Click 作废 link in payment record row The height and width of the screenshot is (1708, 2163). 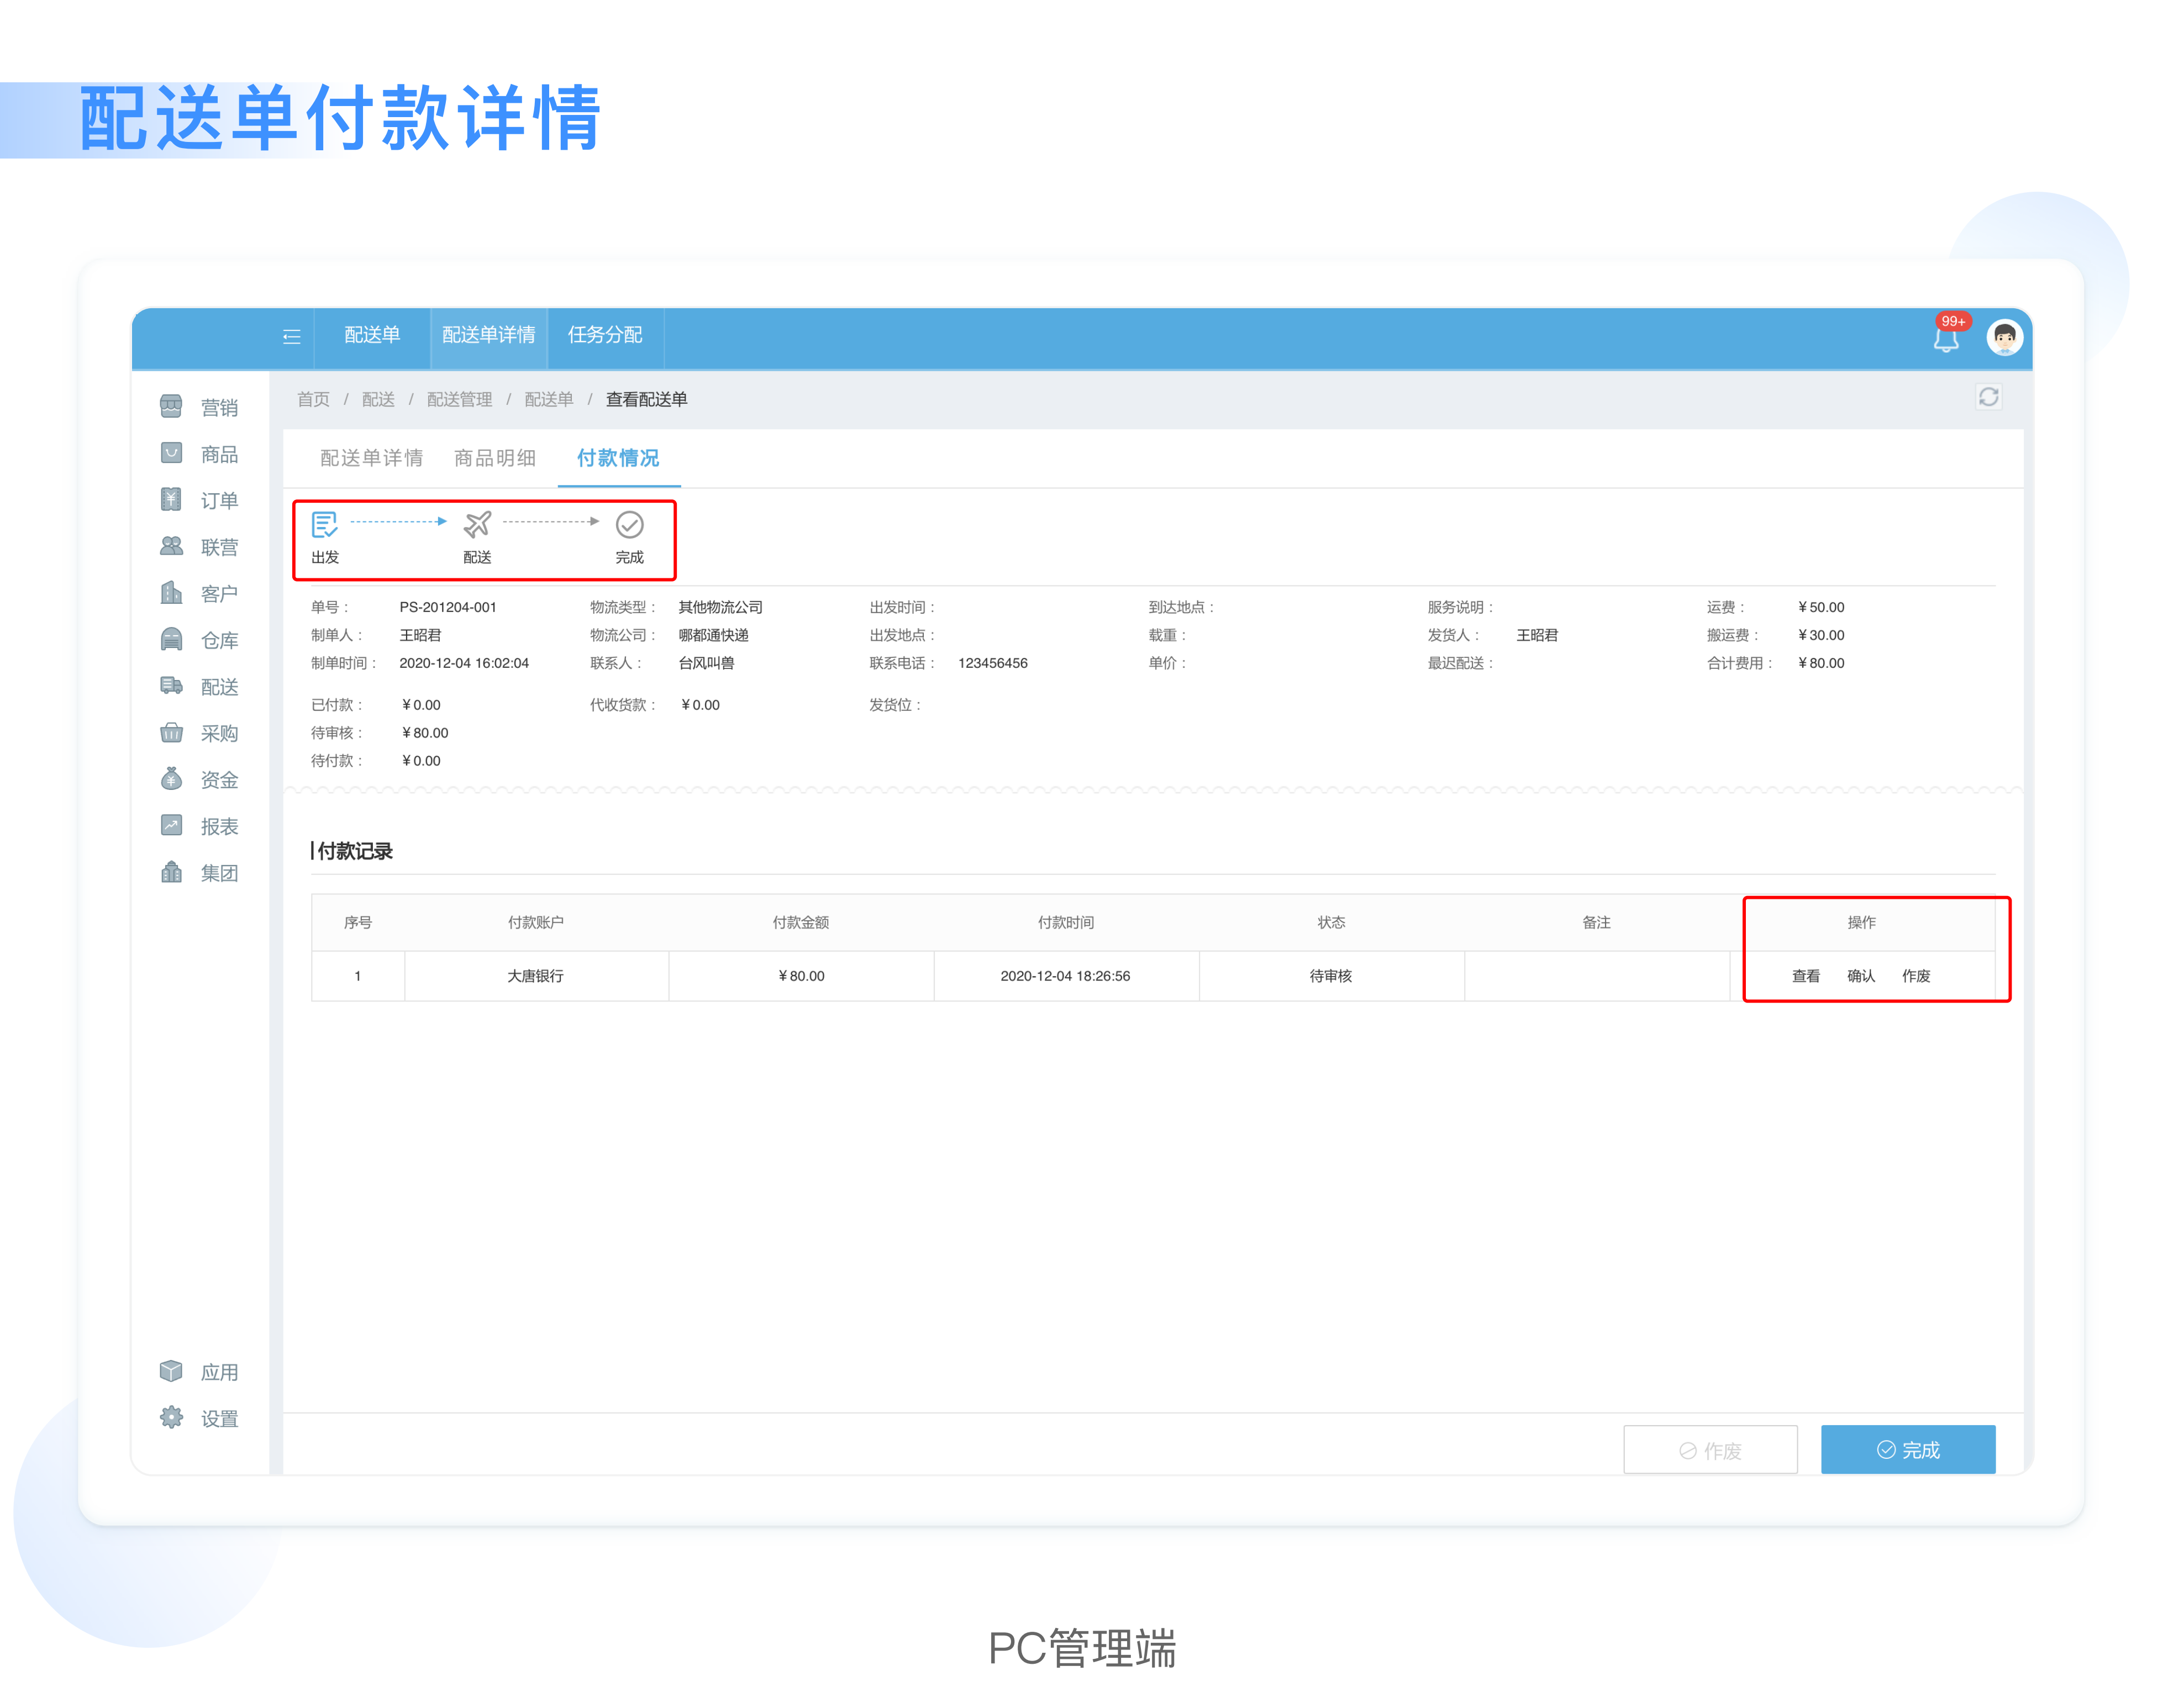tap(1915, 976)
